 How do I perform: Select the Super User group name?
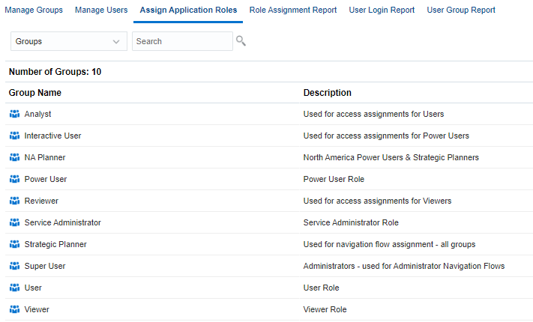(x=45, y=267)
